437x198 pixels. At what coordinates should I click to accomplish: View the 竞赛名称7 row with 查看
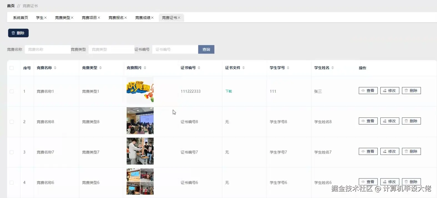point(368,152)
